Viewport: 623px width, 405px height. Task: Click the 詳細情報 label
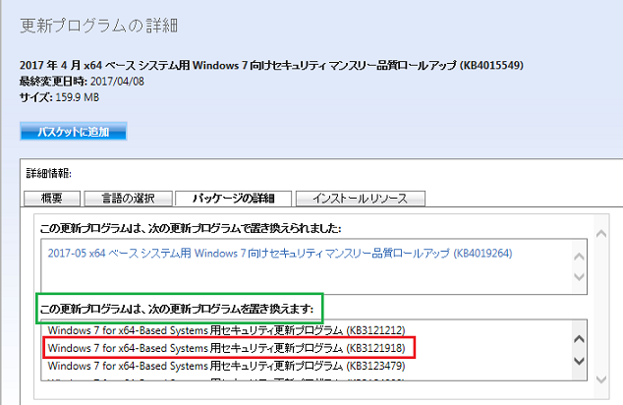[x=49, y=173]
